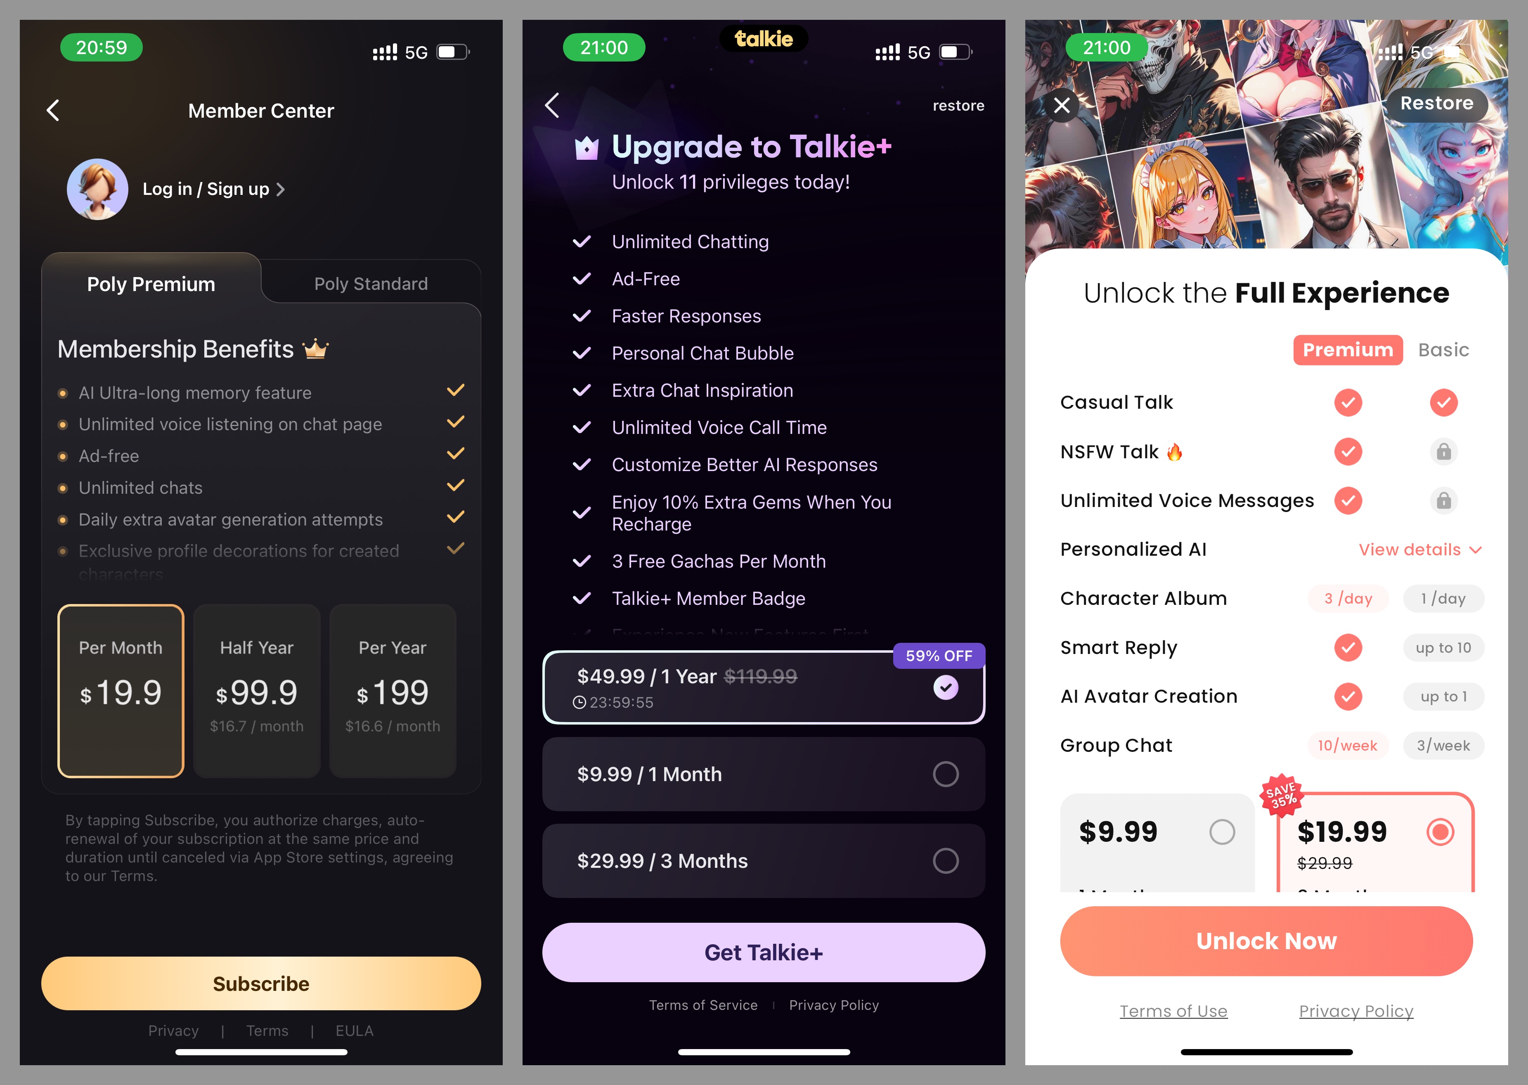Tap lock icon in NSFW Talk row
This screenshot has width=1528, height=1085.
[x=1443, y=452]
